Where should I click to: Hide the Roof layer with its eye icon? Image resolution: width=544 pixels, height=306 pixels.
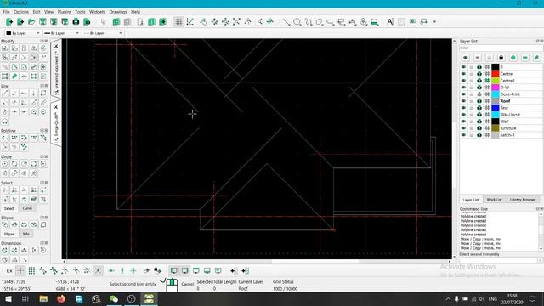pyautogui.click(x=463, y=101)
